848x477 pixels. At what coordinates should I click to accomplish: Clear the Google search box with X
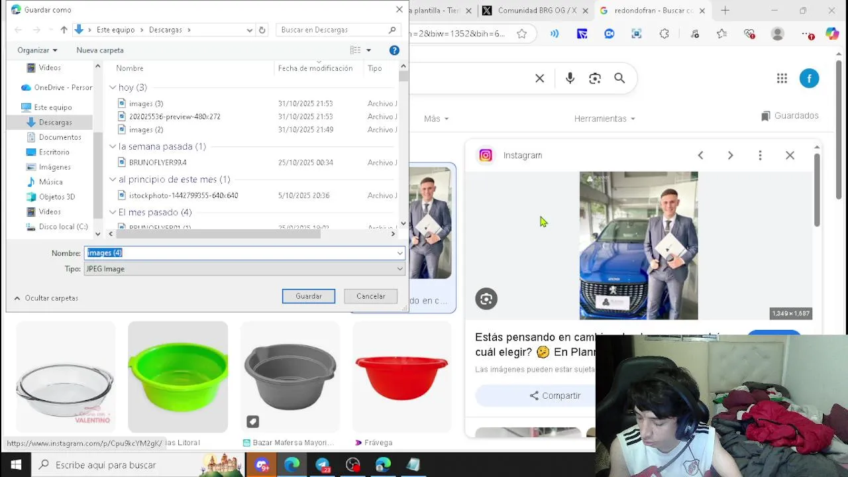(x=540, y=78)
